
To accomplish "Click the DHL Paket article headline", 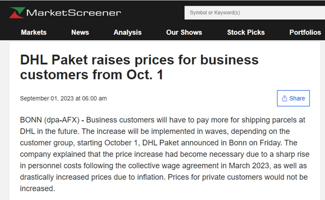I will 139,67.
